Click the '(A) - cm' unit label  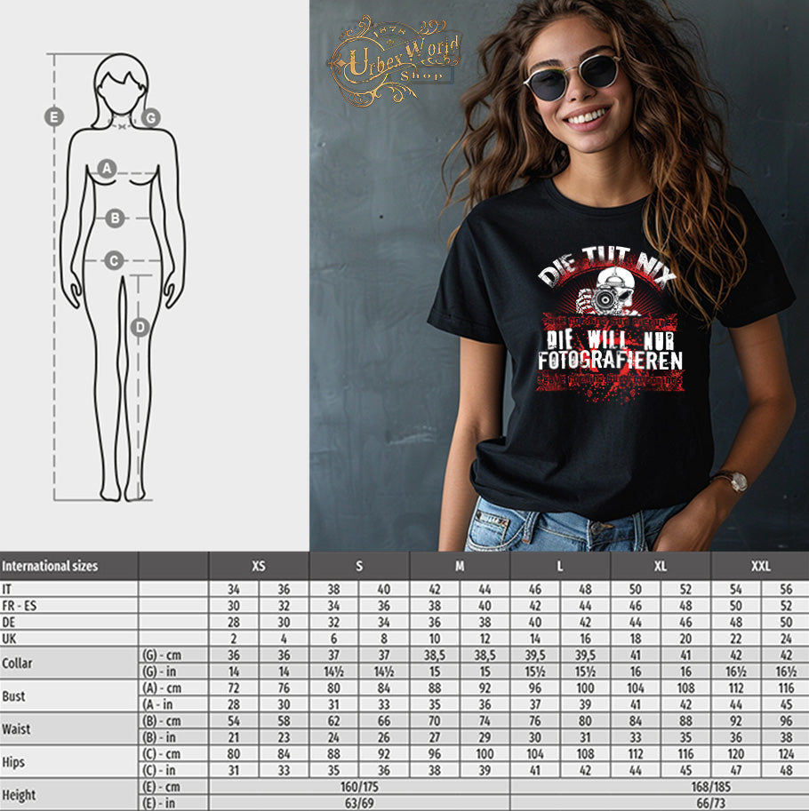162,688
